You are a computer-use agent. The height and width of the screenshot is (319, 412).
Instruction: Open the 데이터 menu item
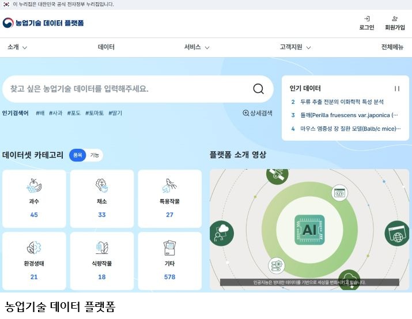coord(106,47)
